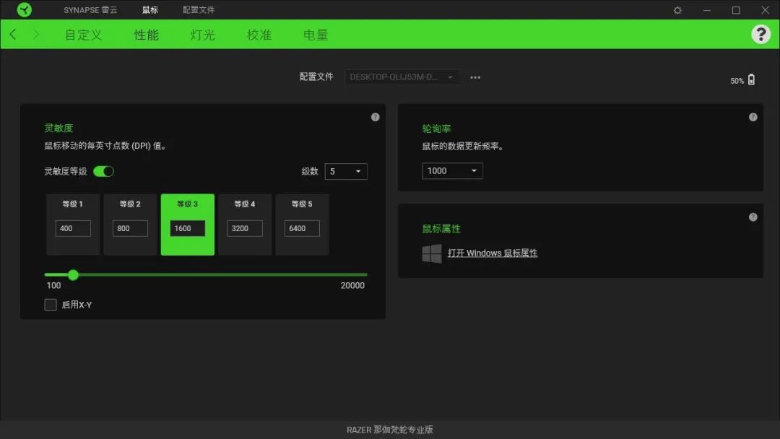Click the Windows logo beside 鼠标属性
Screen dimensions: 780x439
[431, 253]
